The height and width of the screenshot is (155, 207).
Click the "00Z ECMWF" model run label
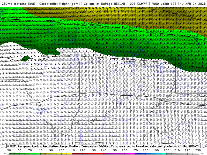(x=138, y=4)
